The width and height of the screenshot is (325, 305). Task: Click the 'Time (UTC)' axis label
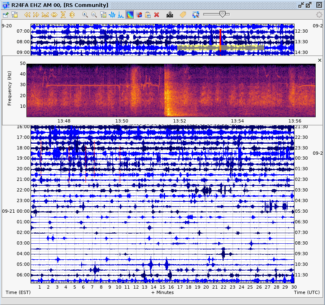click(x=307, y=292)
